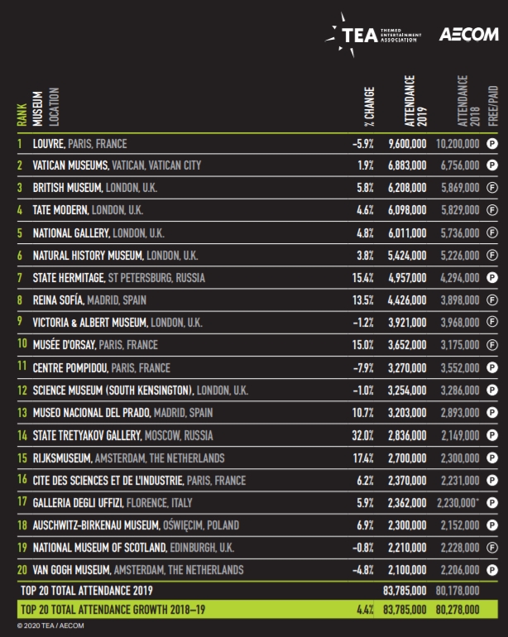
Task: Click the ATTENDANCE 2019 column header
Action: click(x=415, y=101)
